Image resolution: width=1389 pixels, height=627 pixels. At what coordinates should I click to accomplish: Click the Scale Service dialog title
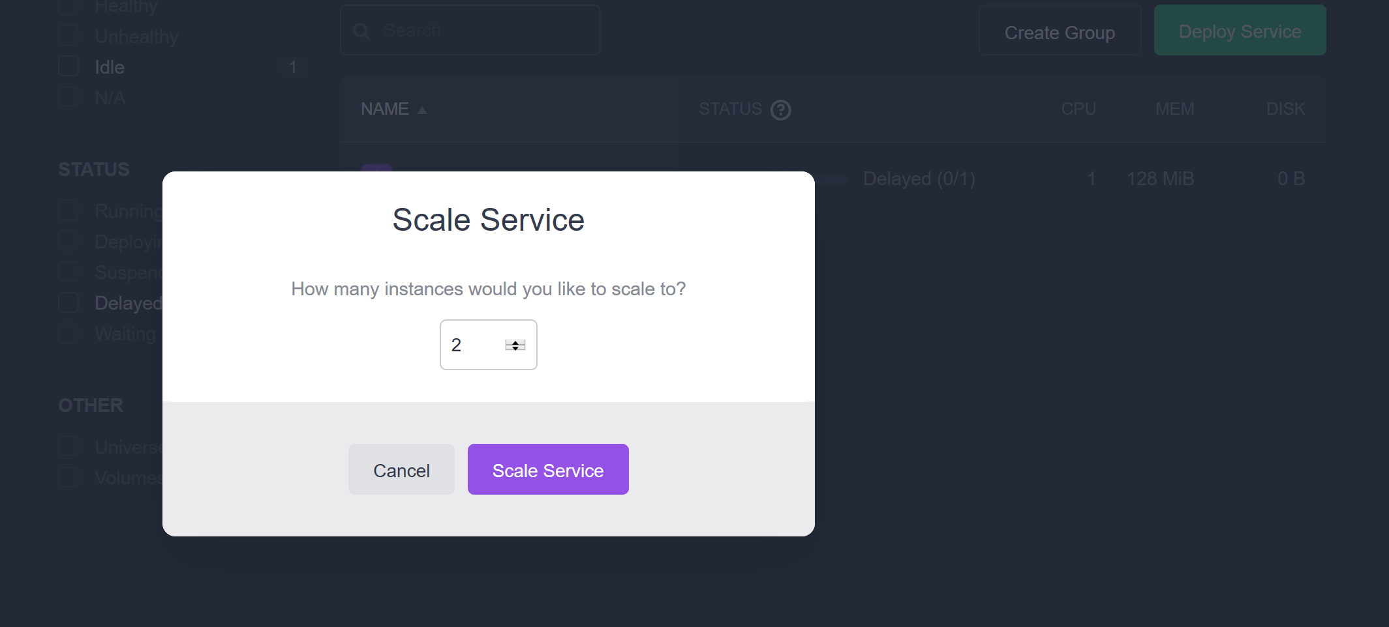click(x=488, y=220)
